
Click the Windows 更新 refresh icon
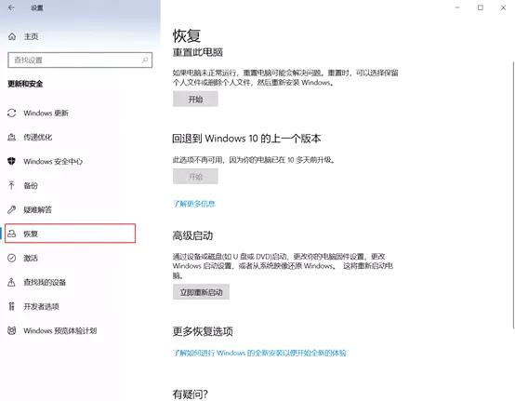12,114
